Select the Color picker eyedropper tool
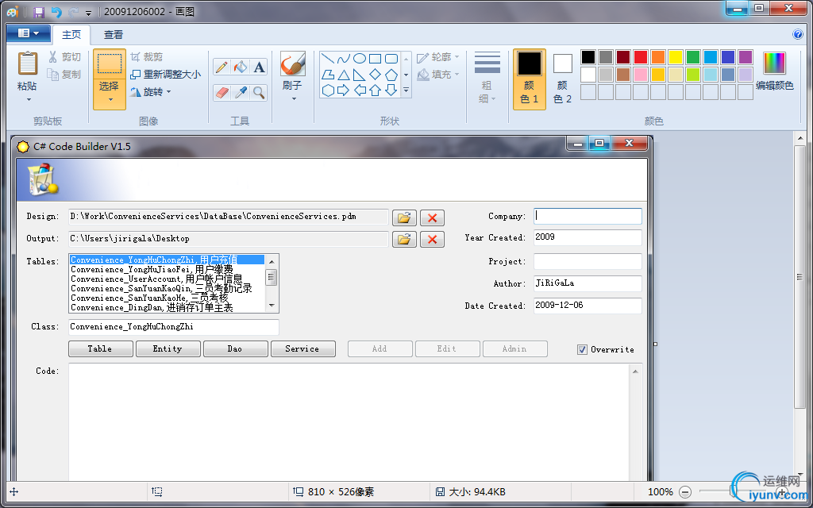 [240, 93]
